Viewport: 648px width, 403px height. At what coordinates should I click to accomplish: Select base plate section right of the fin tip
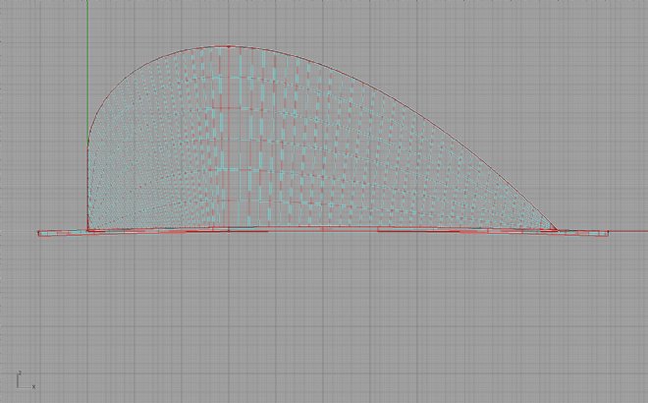[584, 233]
